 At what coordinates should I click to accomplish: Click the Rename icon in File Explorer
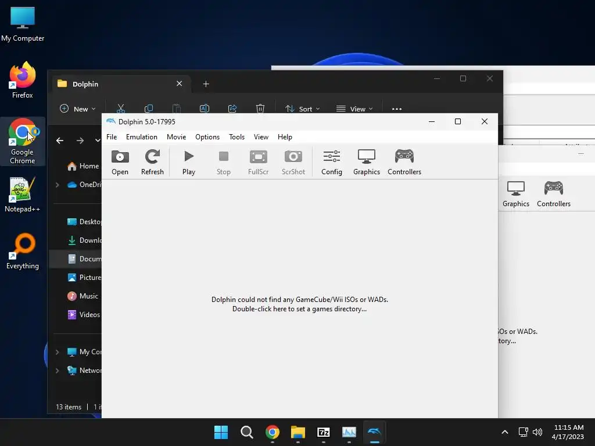click(x=204, y=109)
